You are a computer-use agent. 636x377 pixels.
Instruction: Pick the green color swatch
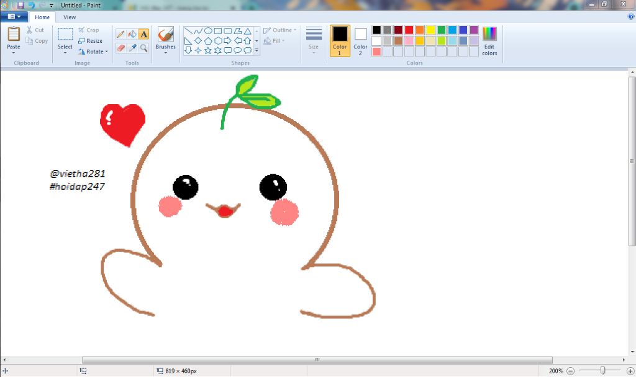tap(442, 30)
